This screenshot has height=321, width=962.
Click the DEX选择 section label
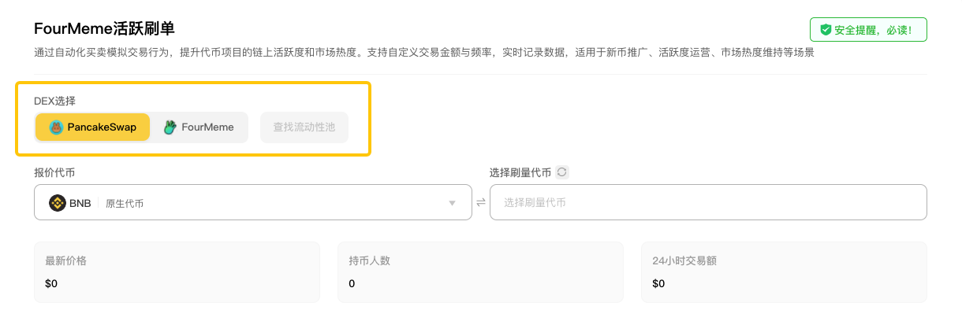coord(54,101)
